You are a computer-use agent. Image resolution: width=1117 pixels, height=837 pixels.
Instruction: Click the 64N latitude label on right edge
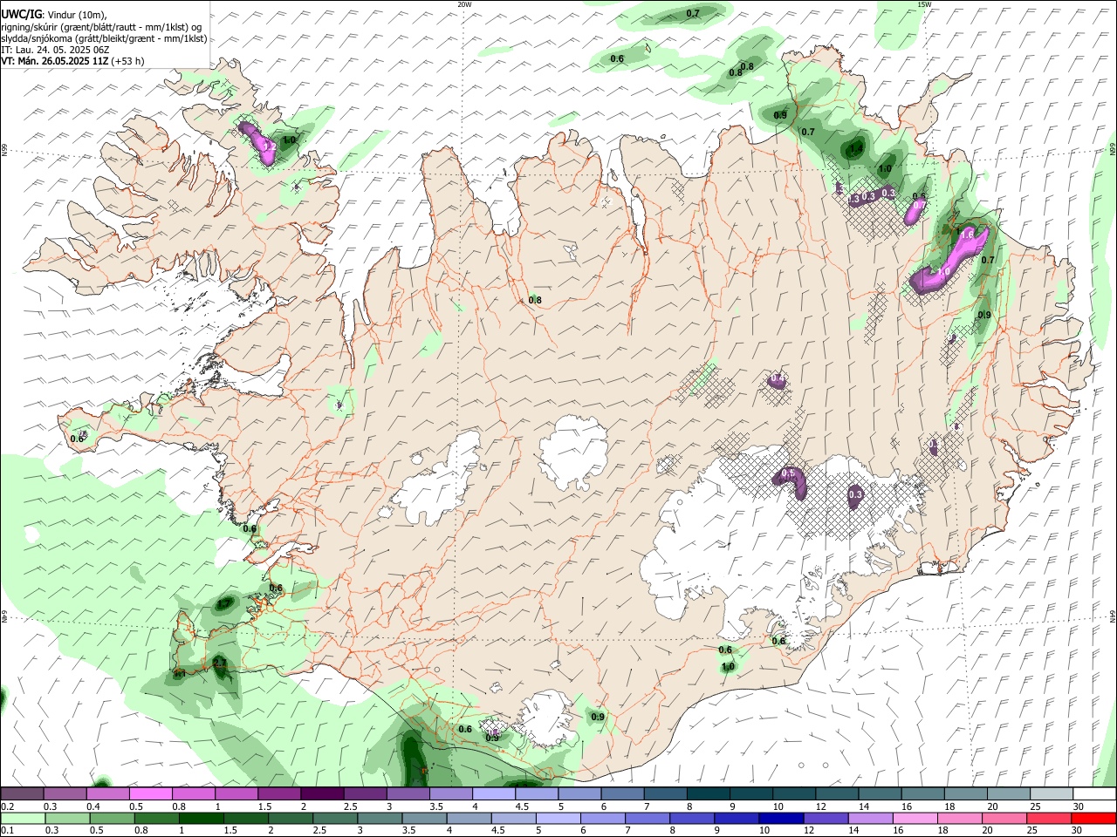point(1113,616)
